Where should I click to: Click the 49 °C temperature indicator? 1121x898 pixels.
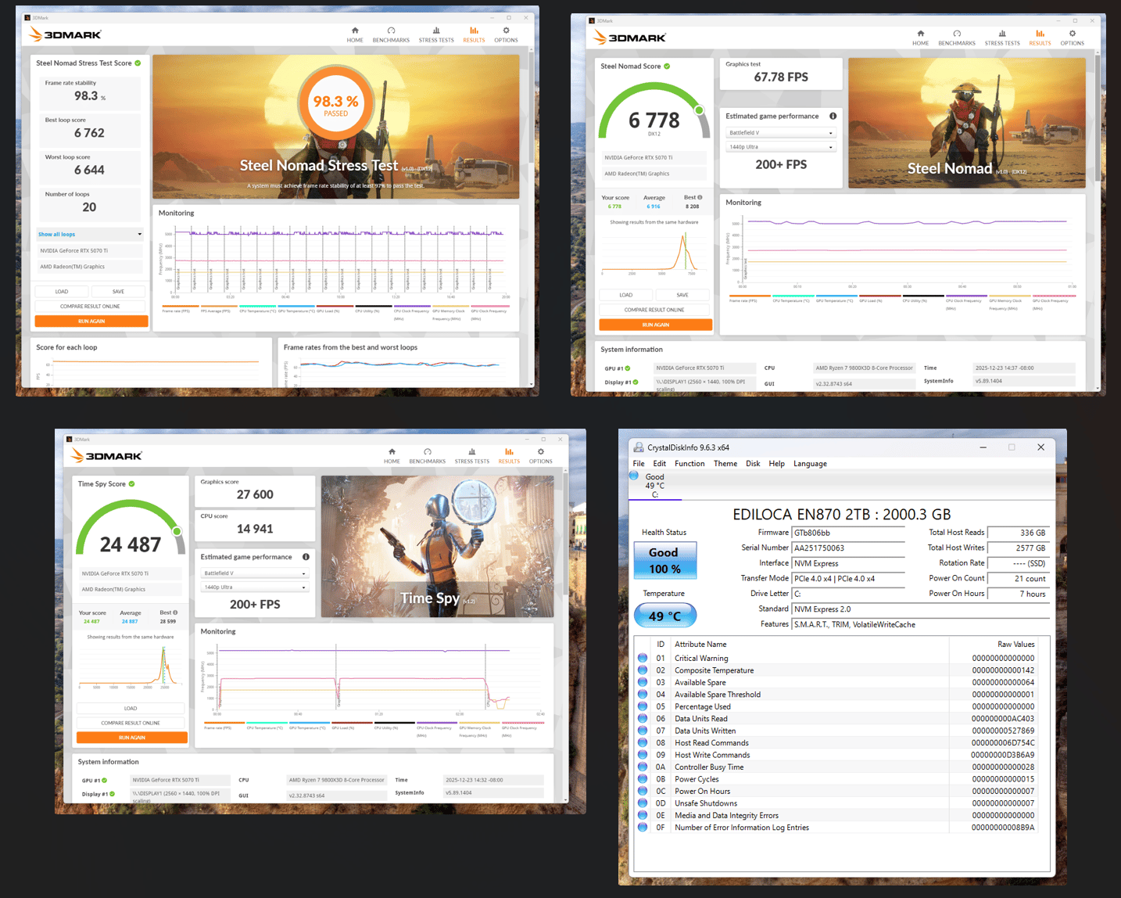664,616
